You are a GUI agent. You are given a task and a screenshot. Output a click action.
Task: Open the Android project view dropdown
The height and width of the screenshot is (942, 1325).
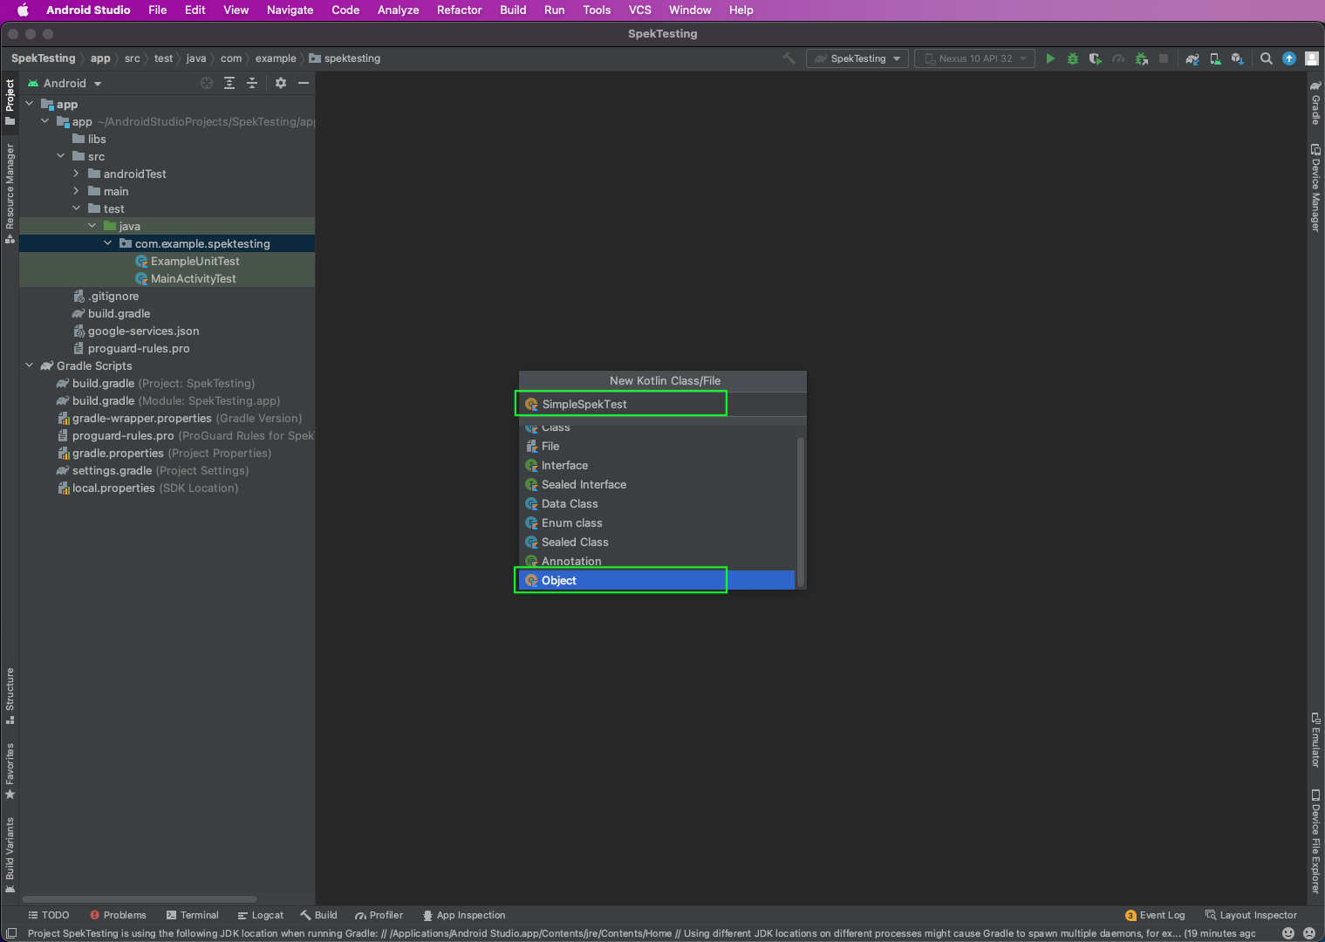(x=65, y=83)
